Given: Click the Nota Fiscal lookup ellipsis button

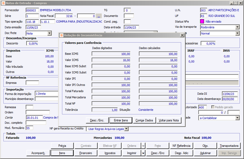Looking at the screenshot, I should pos(99,16).
